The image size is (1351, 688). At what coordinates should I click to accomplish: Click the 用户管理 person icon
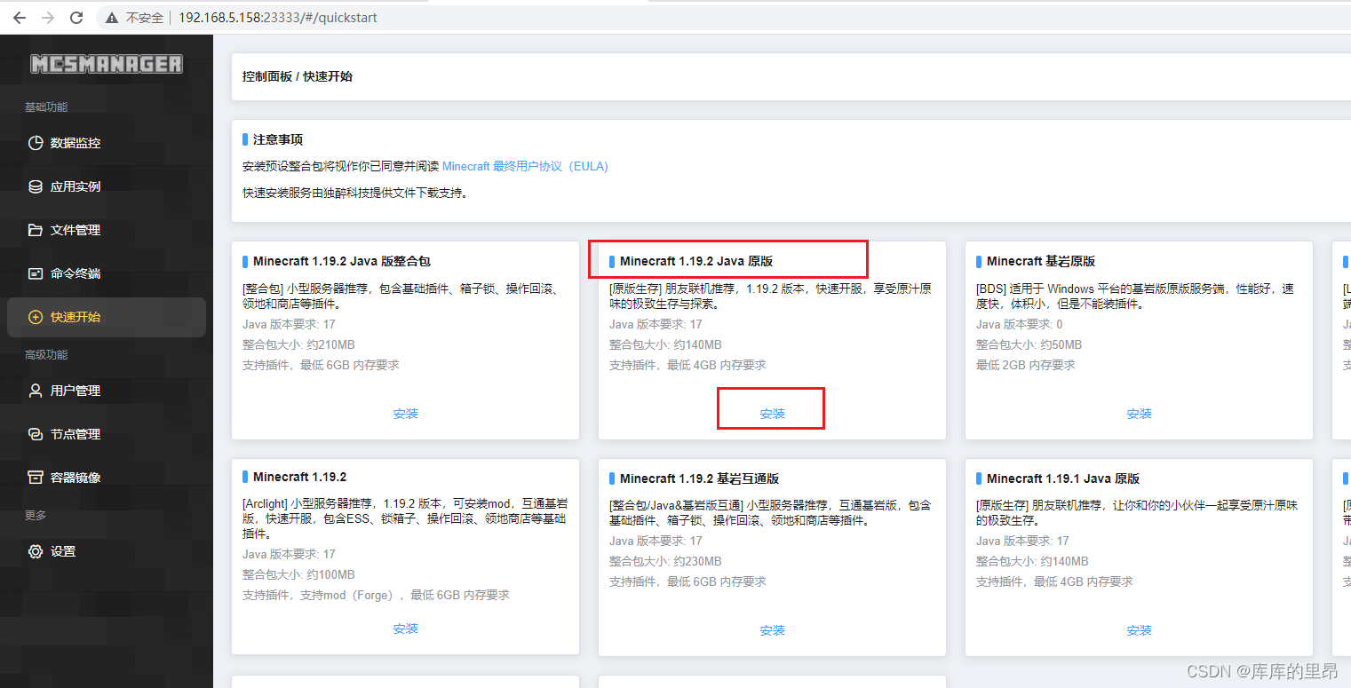(x=36, y=391)
